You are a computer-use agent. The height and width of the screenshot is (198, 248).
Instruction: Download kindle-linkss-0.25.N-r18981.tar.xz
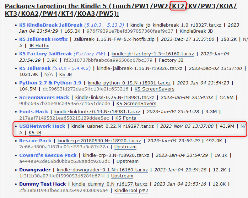point(115,98)
